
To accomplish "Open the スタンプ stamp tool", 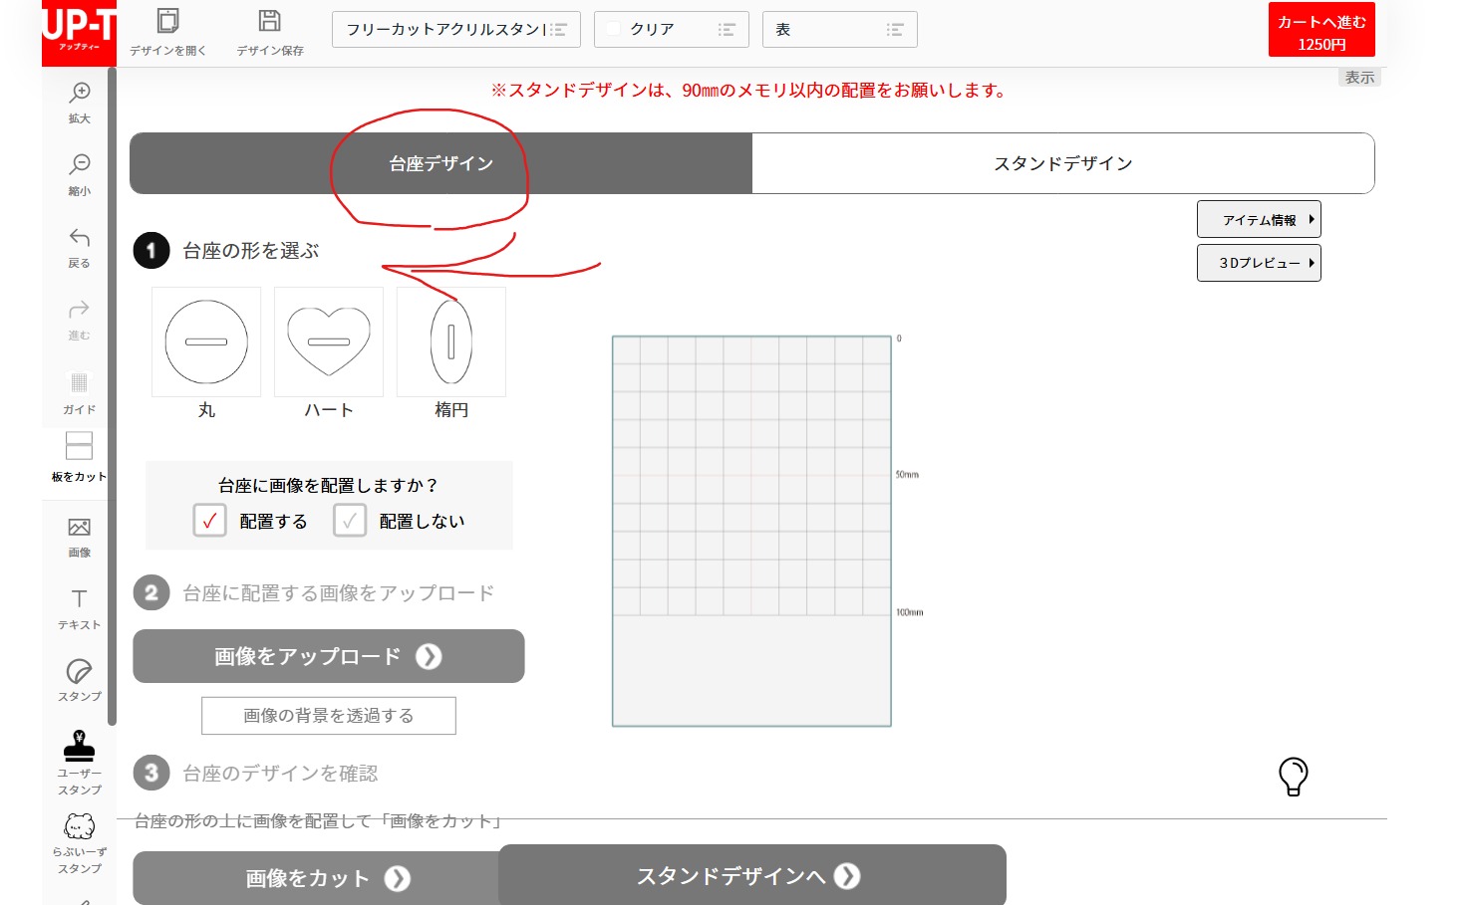I will pos(78,678).
